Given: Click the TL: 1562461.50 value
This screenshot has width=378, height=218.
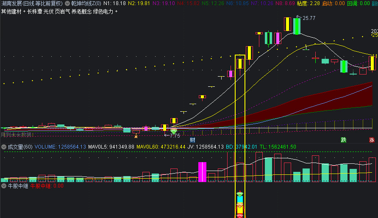Looking at the screenshot, I should tap(278, 147).
